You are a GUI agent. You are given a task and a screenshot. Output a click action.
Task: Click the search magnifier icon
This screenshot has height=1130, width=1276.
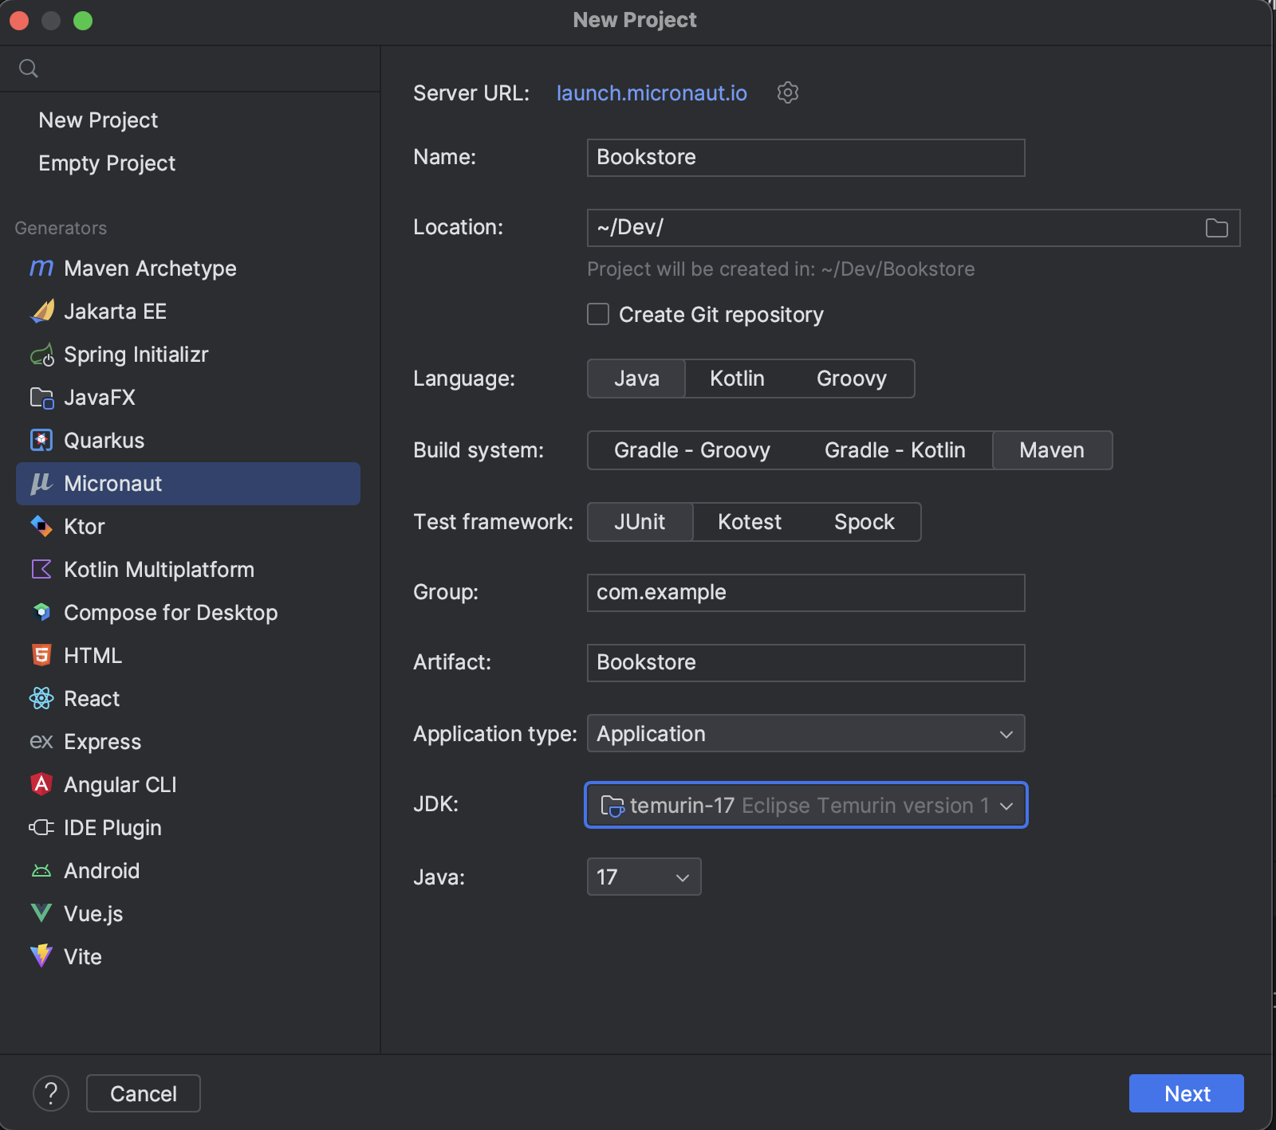(x=29, y=69)
